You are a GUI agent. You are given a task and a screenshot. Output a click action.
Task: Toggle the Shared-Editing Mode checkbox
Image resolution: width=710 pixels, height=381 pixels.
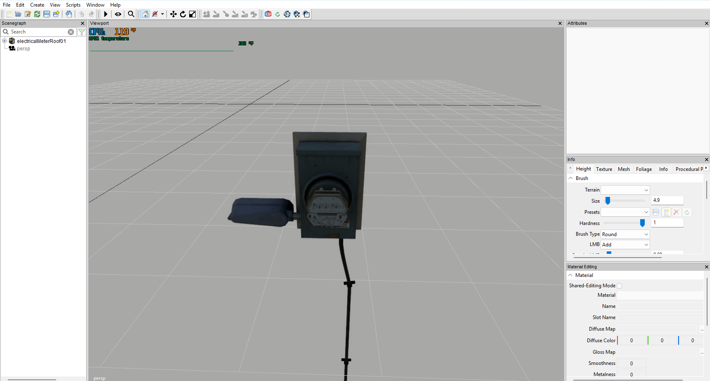pos(620,286)
